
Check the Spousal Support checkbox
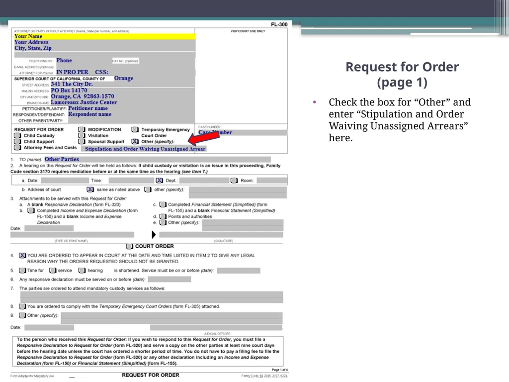point(82,142)
